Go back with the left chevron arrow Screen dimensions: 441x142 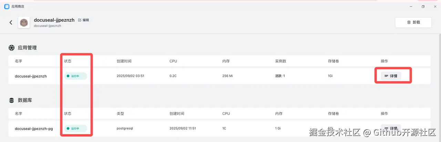(11, 22)
